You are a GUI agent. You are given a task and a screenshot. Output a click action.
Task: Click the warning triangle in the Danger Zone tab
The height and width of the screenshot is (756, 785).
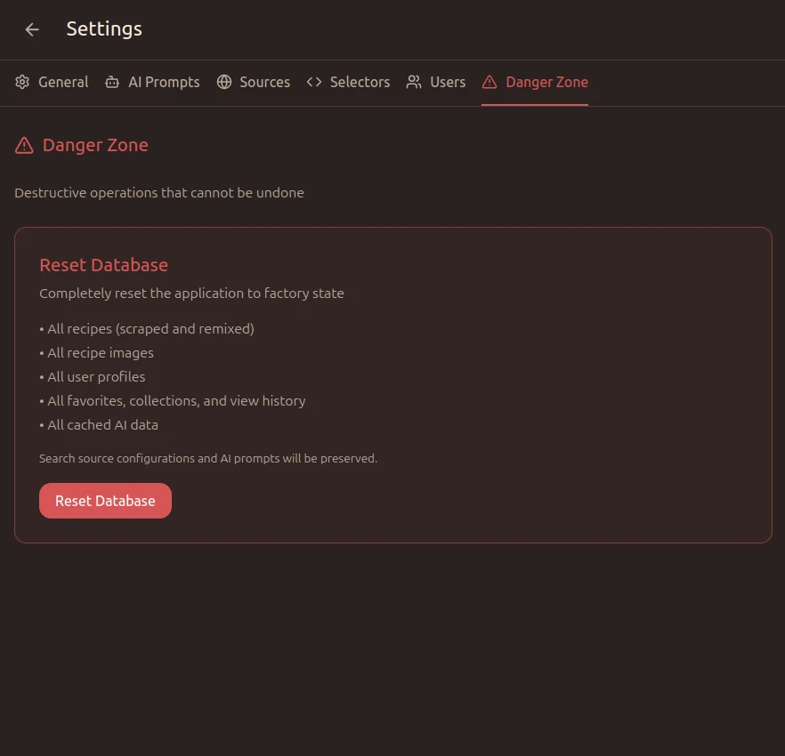click(x=489, y=81)
